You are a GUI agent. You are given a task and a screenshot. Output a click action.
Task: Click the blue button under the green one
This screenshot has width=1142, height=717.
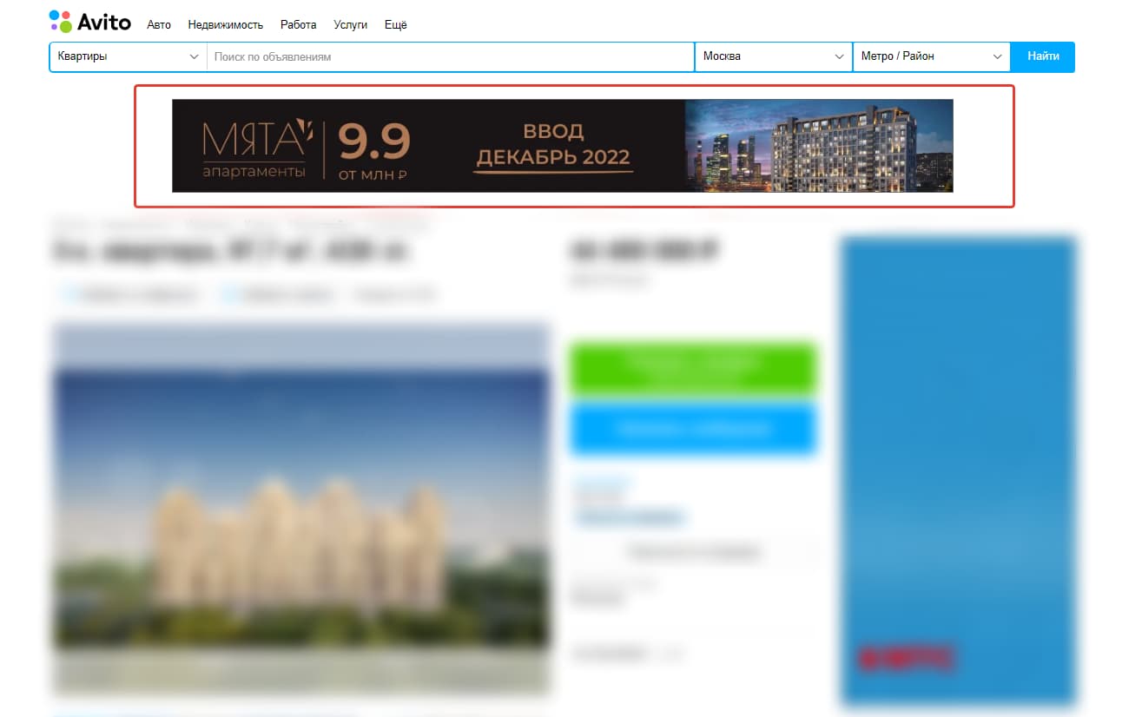pos(693,429)
